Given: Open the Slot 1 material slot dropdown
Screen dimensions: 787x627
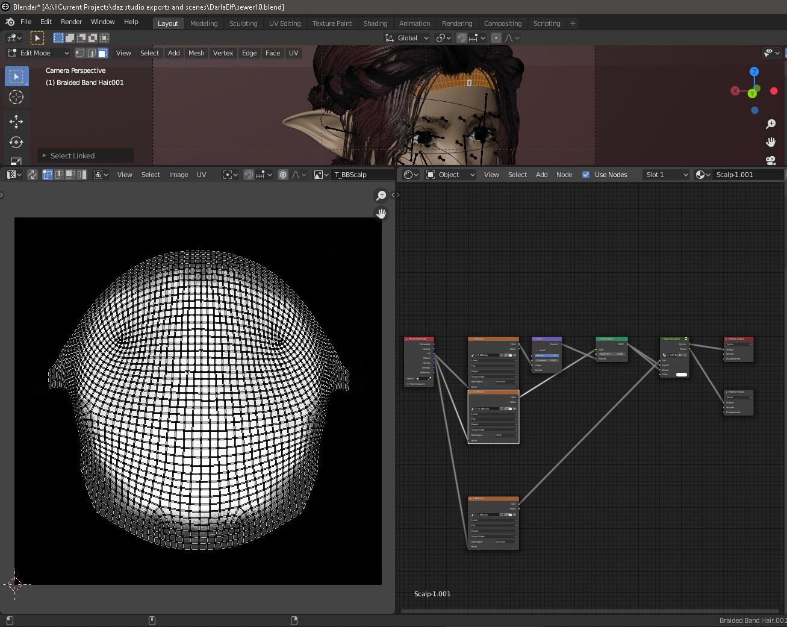Looking at the screenshot, I should click(666, 175).
